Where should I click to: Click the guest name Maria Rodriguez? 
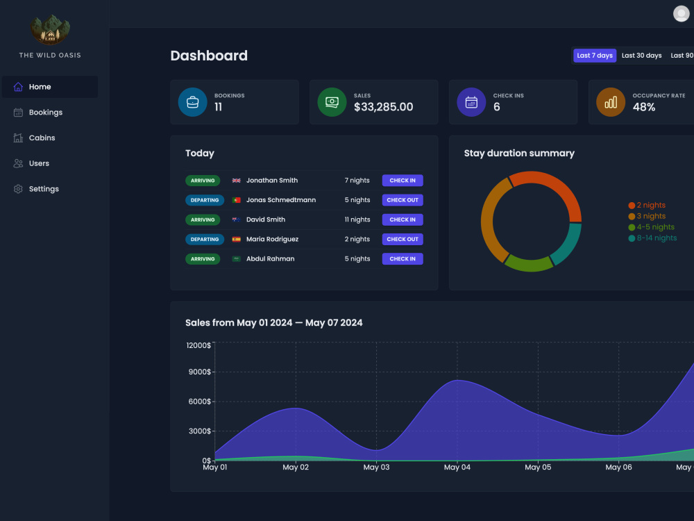tap(272, 239)
